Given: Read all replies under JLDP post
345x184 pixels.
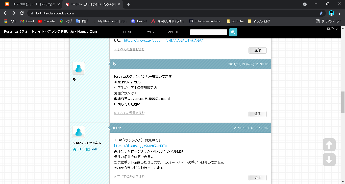Looking at the screenshot, I should coord(129,177).
